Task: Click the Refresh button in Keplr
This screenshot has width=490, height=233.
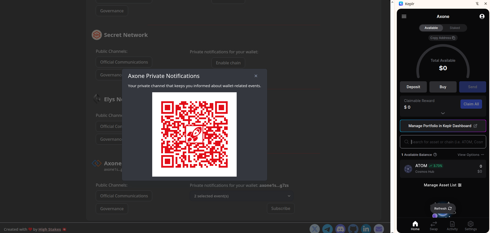Action: pos(443,208)
